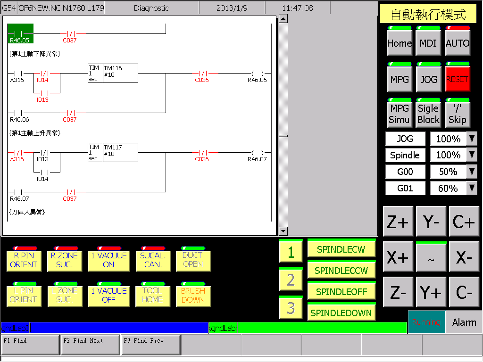Click the rapid traverse (~) jog button
The height and width of the screenshot is (362, 483).
click(431, 257)
